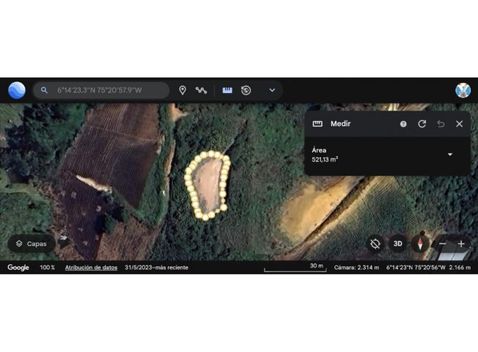
Task: Open Atribución de datos link
Action: (91, 268)
